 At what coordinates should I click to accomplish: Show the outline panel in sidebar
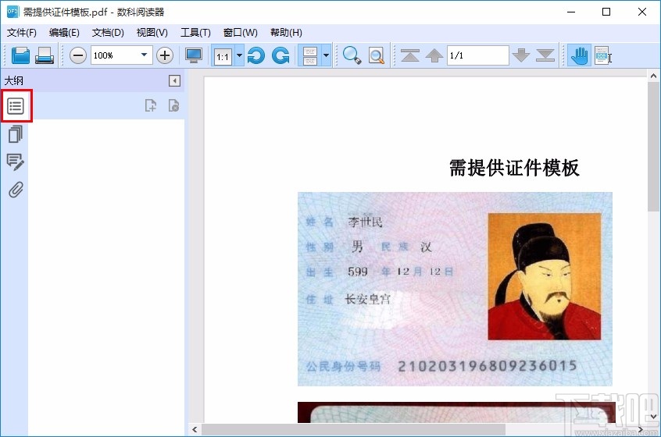[16, 106]
